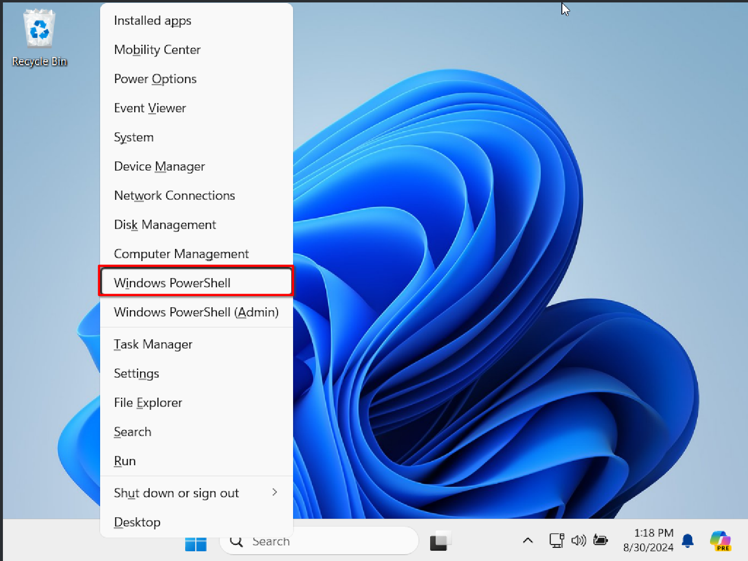The width and height of the screenshot is (748, 561).
Task: Open Task Manager from the context menu
Action: tap(153, 344)
